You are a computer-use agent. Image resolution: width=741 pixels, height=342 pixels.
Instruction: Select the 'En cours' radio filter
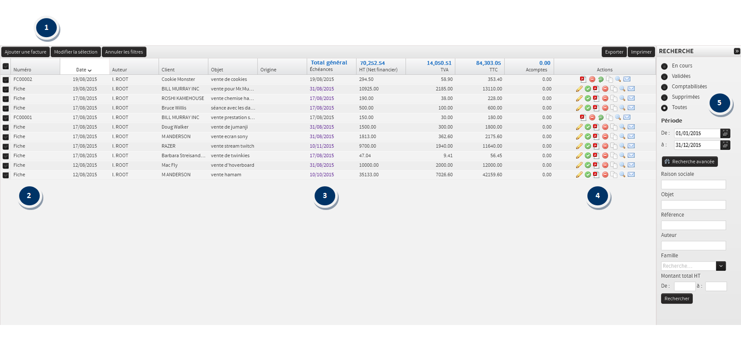[664, 66]
